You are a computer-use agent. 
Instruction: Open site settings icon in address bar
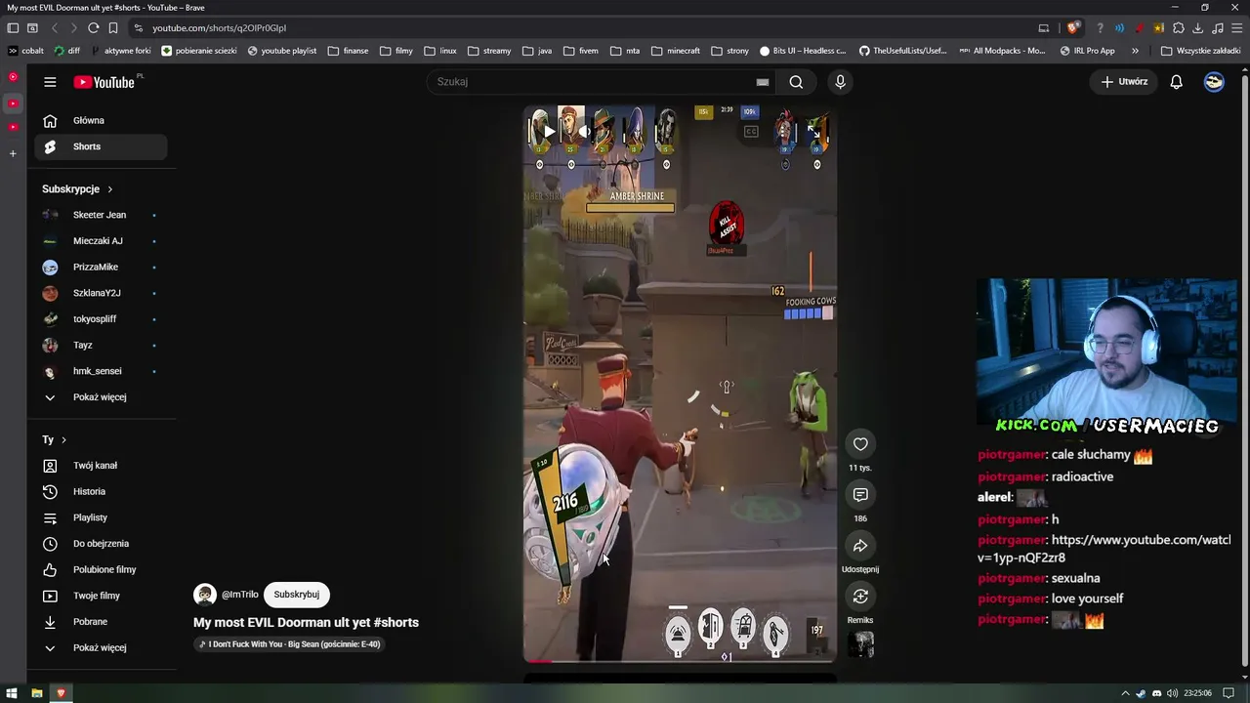(x=139, y=28)
